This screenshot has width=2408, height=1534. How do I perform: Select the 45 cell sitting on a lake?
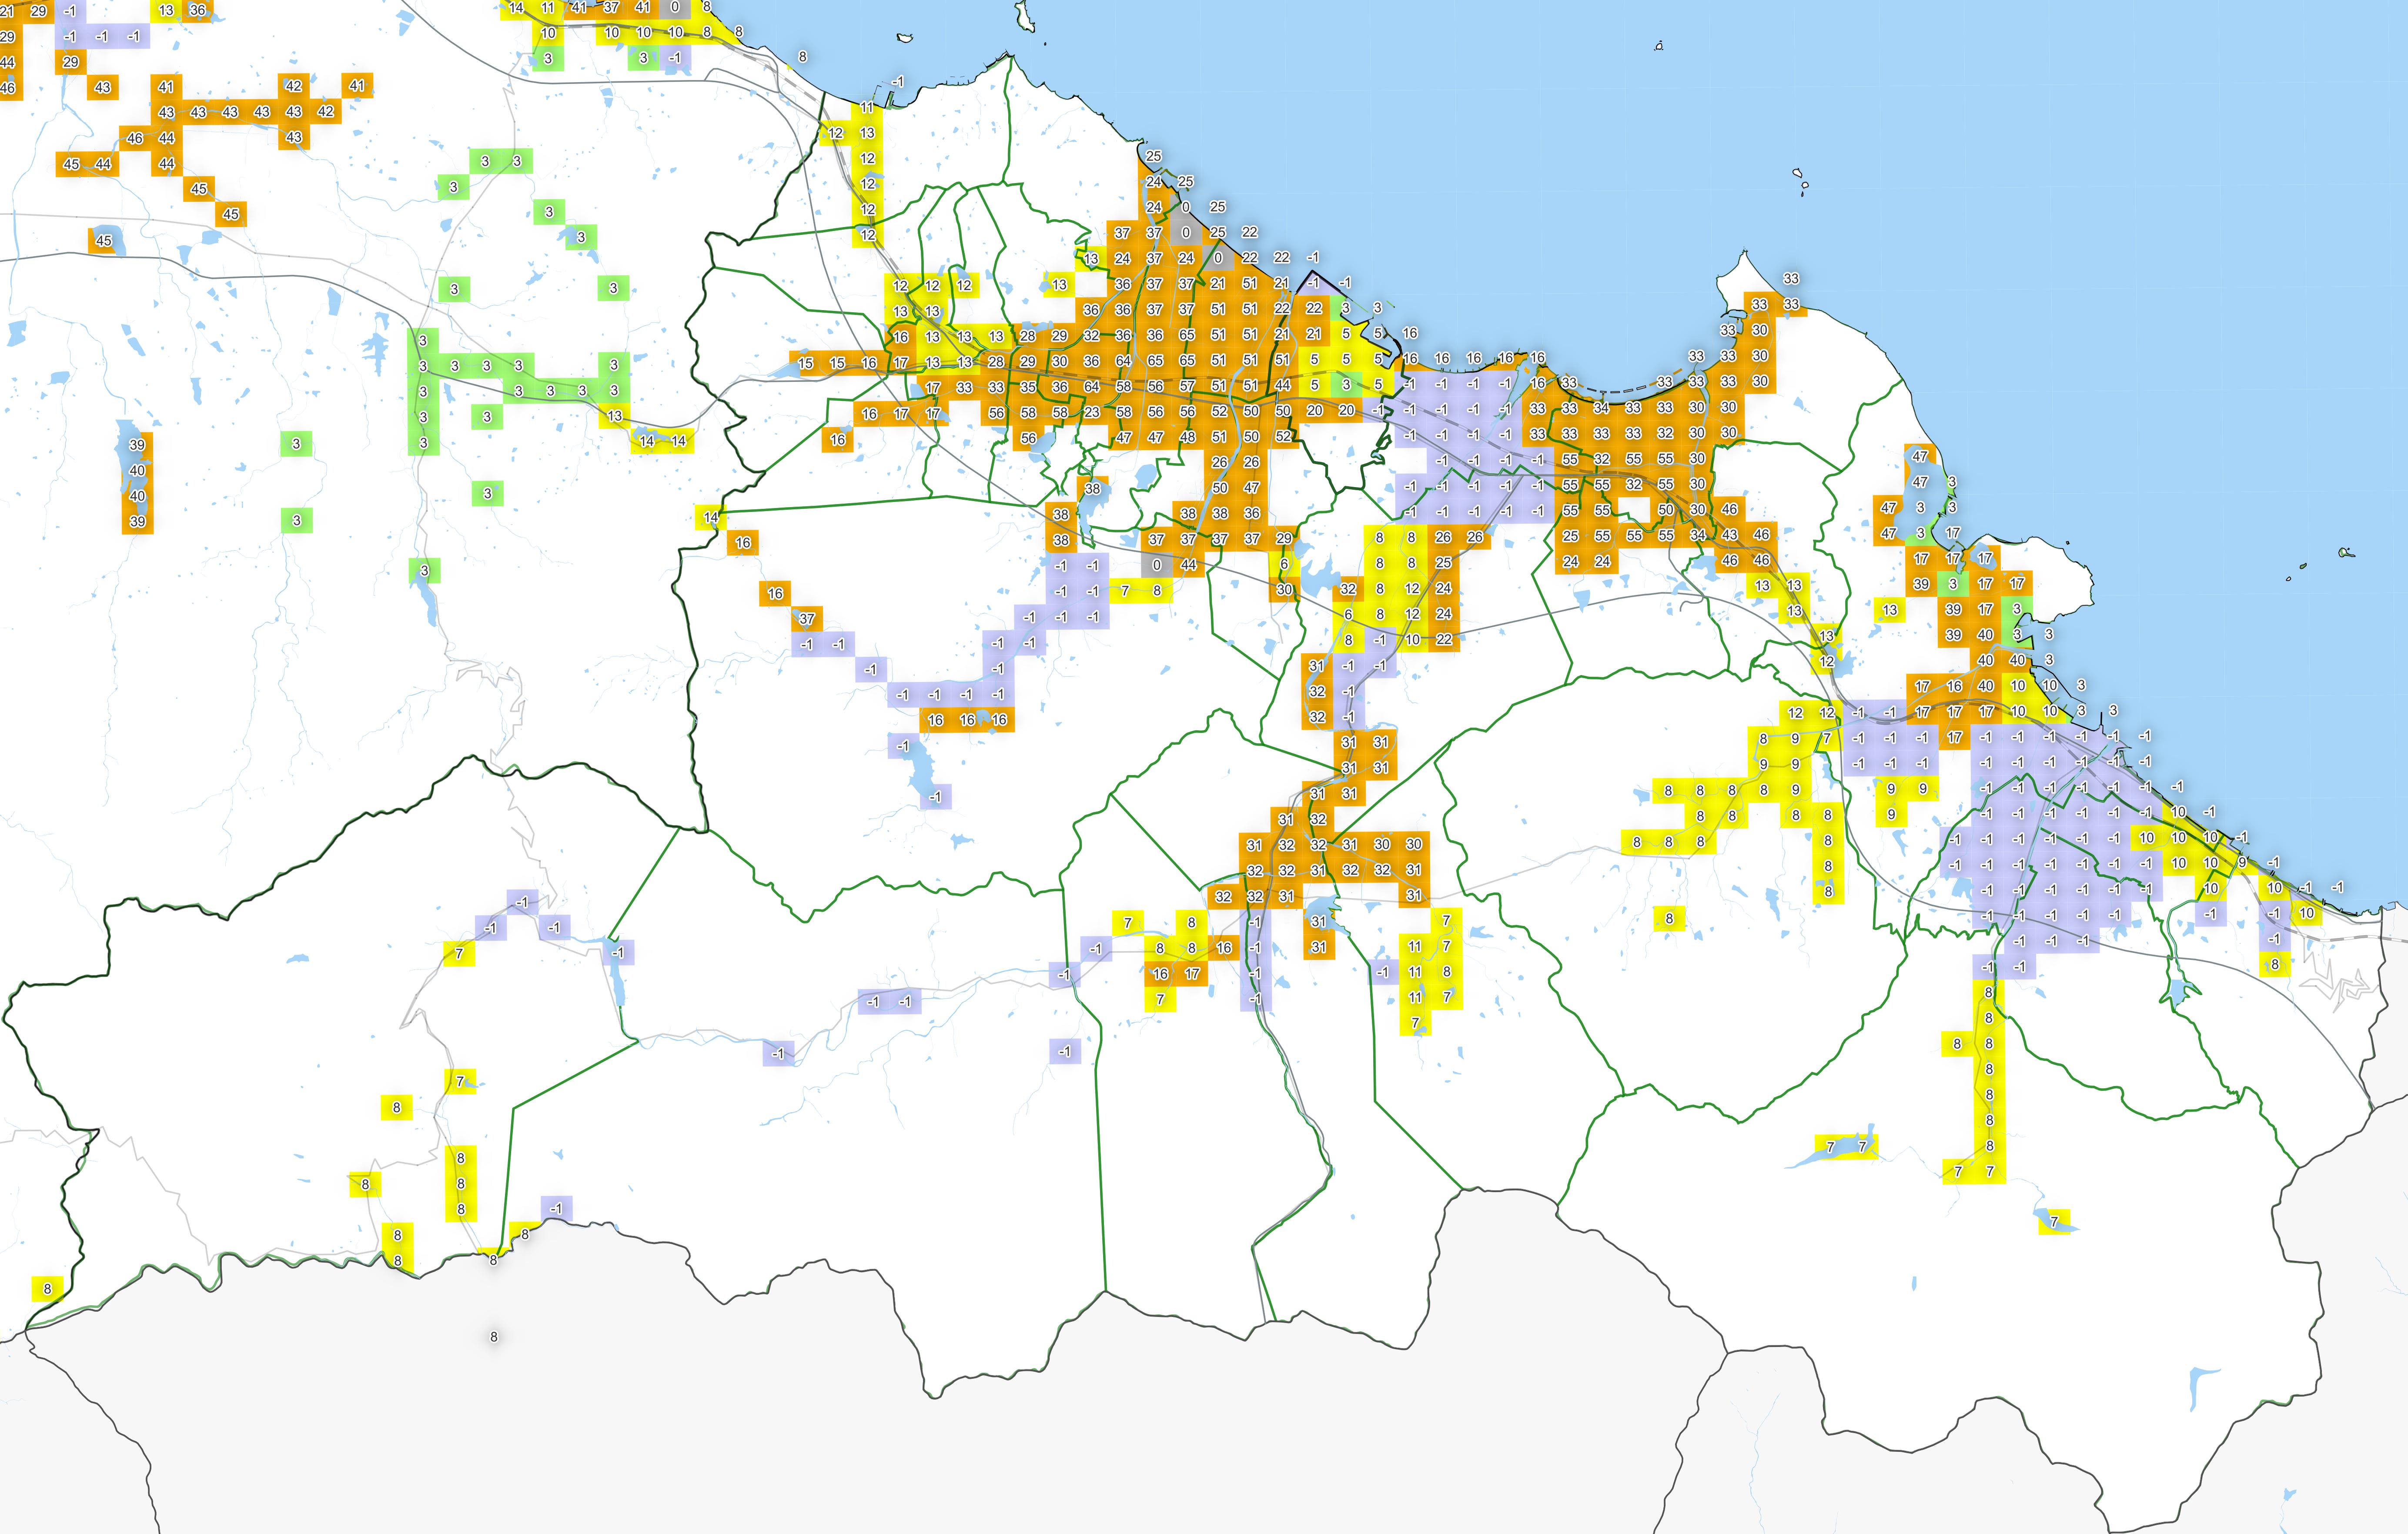104,240
